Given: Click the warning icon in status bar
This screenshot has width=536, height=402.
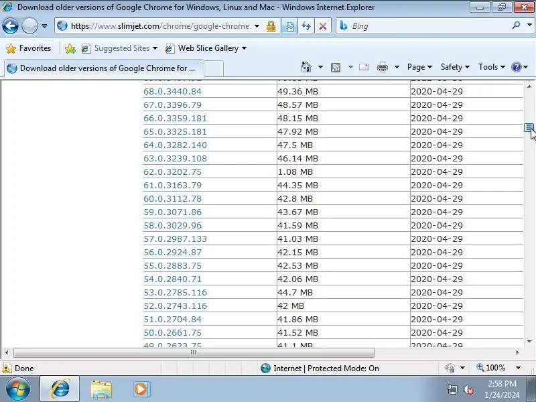Looking at the screenshot, I should click(7, 368).
